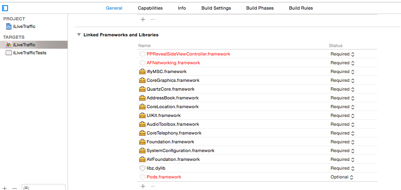Go to the Build Phases tab

pyautogui.click(x=260, y=8)
